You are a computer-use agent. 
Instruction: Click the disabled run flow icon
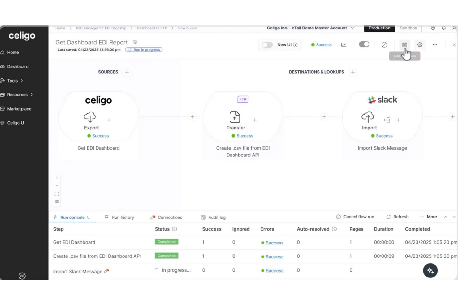[384, 45]
